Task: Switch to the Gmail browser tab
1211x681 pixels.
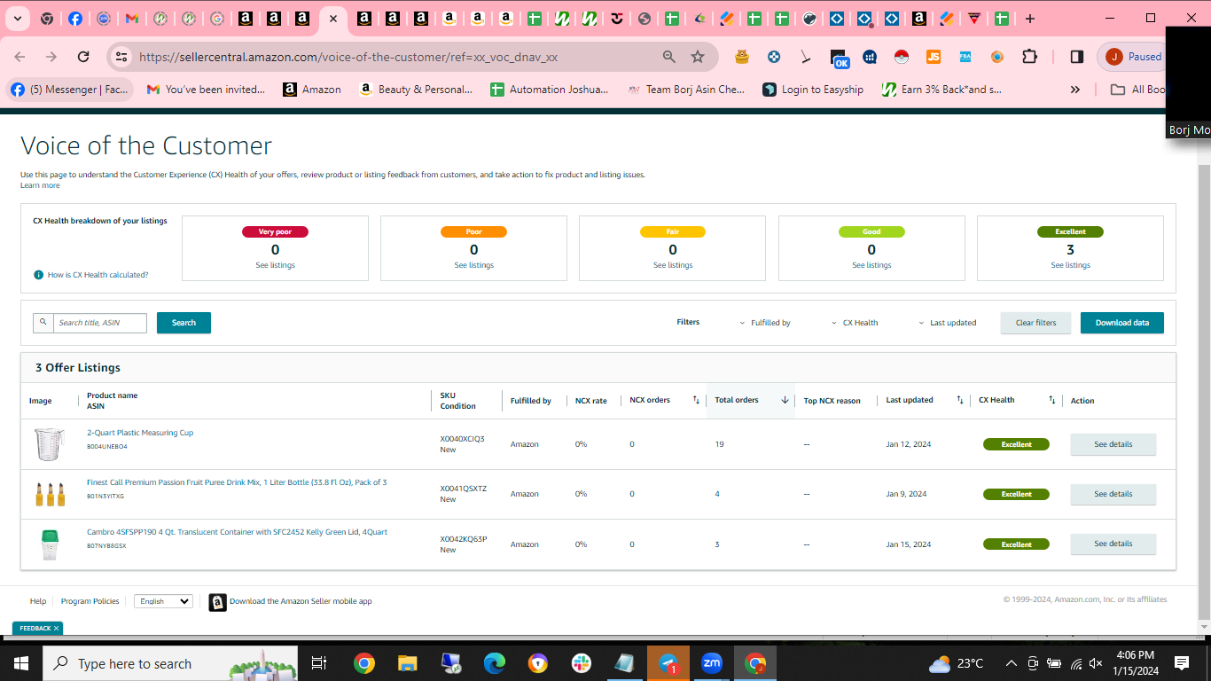Action: [132, 18]
